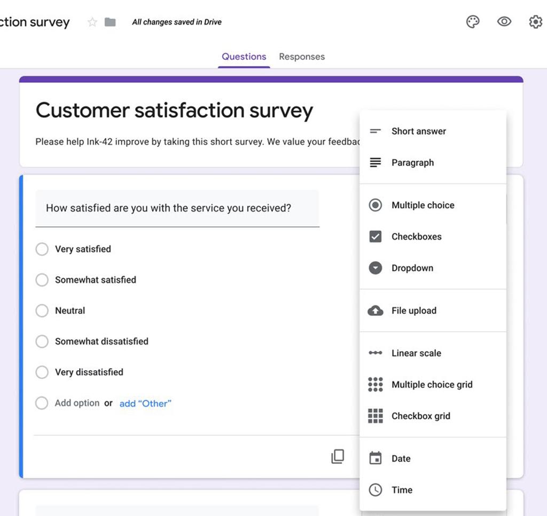Viewport: 547px width, 516px height.
Task: Click the form name in the header
Action: point(35,22)
